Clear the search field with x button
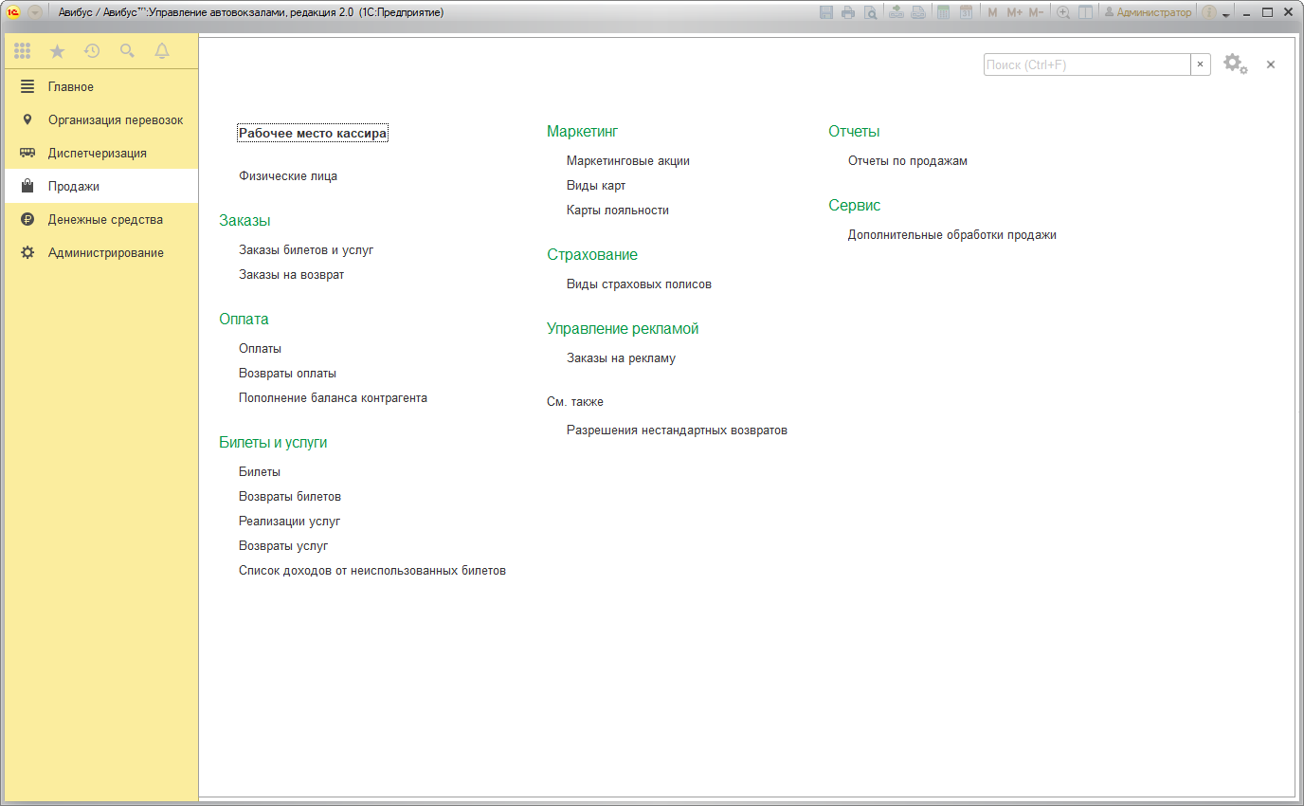 (1201, 64)
